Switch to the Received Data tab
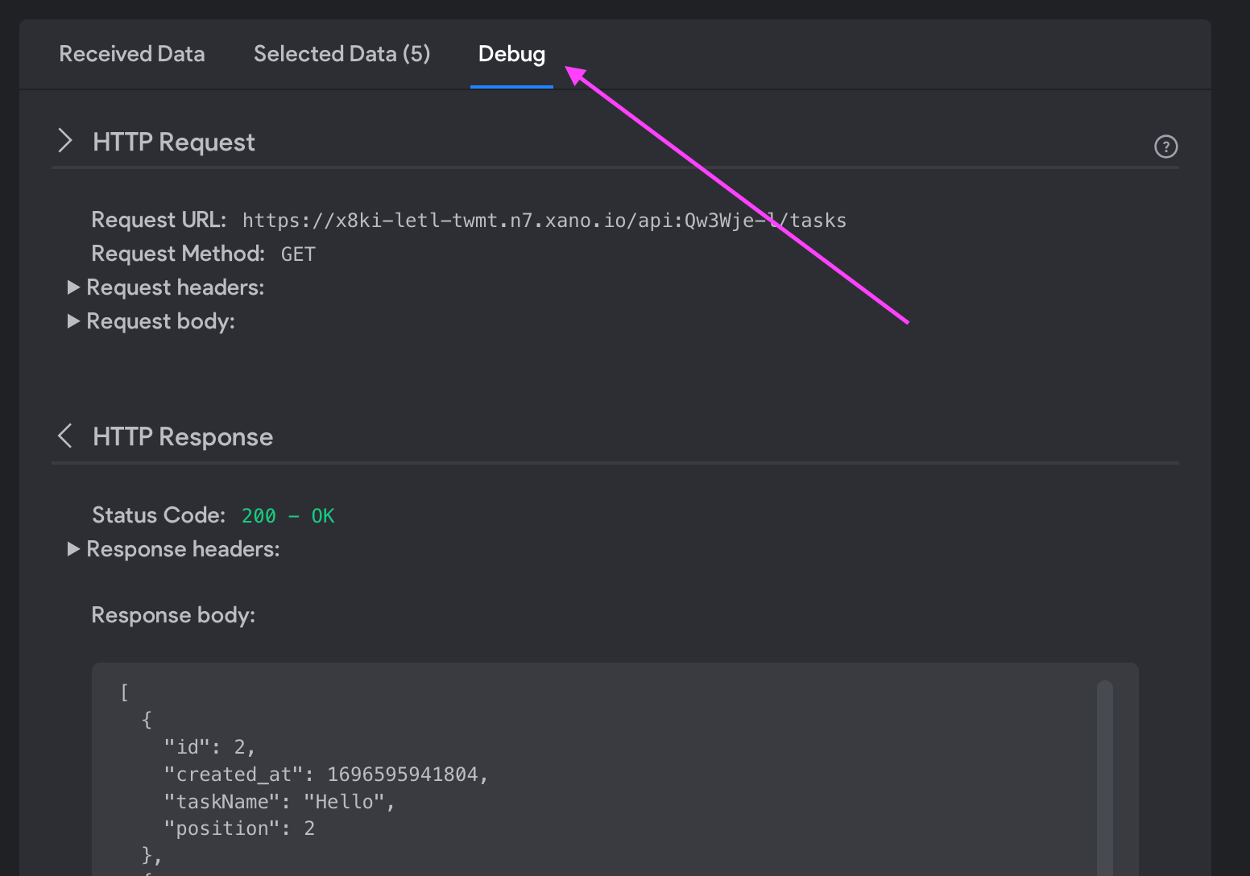The image size is (1250, 876). (x=132, y=54)
